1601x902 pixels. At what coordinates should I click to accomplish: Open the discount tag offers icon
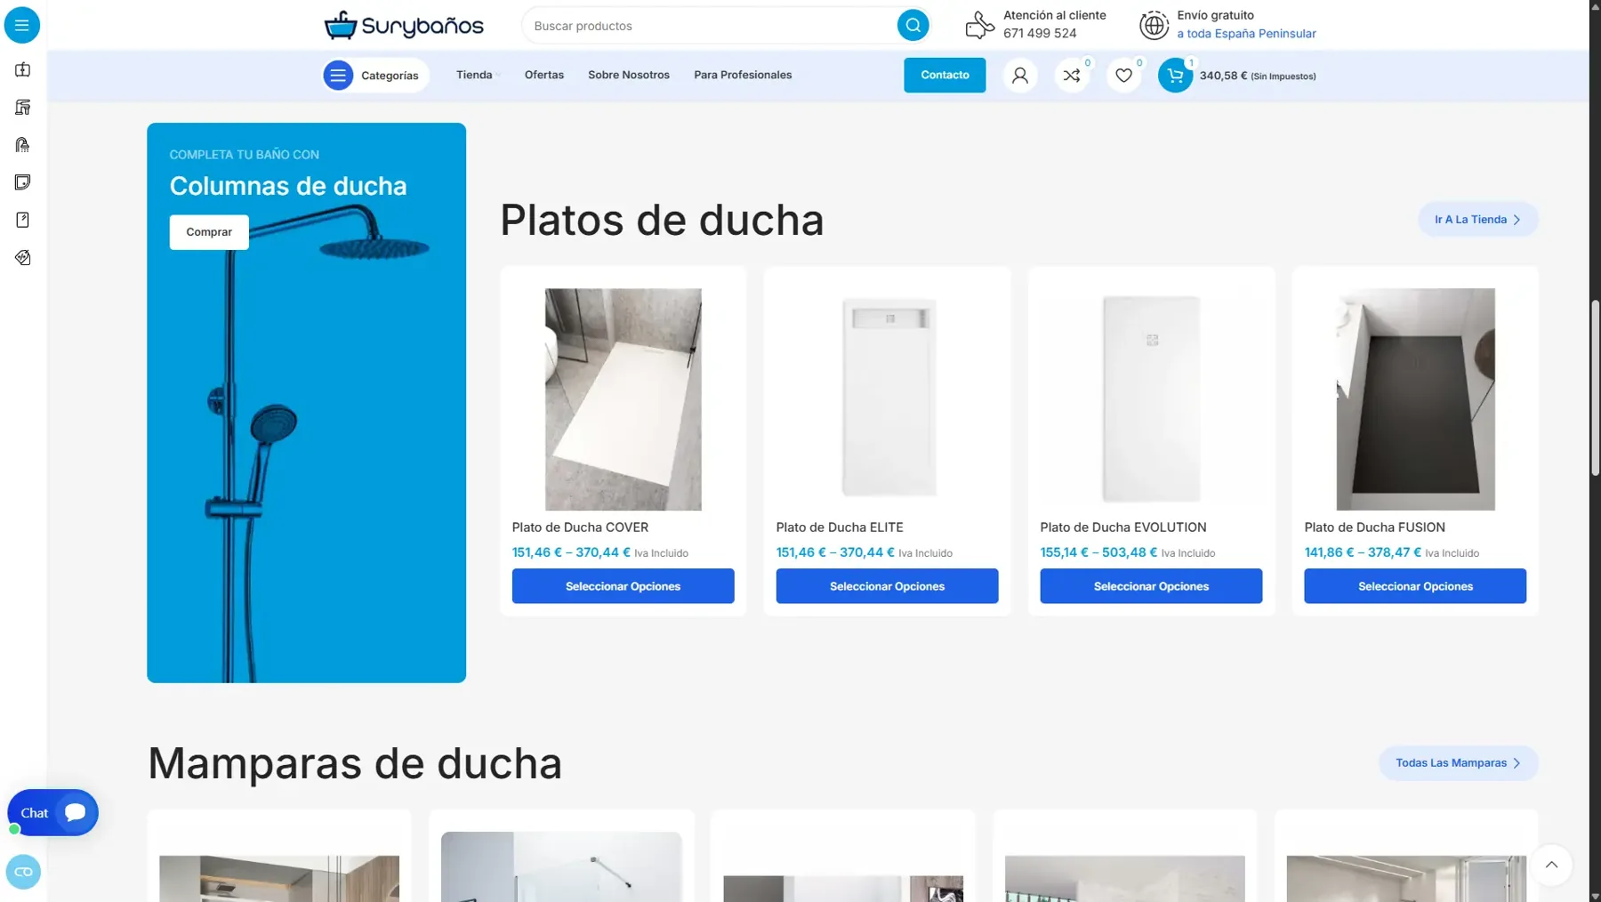(x=23, y=257)
